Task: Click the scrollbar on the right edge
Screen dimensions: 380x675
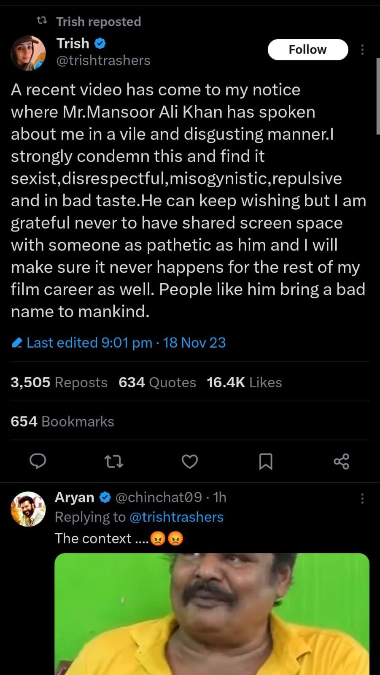Action: click(x=377, y=96)
